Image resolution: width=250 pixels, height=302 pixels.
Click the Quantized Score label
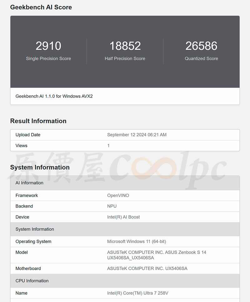201,58
